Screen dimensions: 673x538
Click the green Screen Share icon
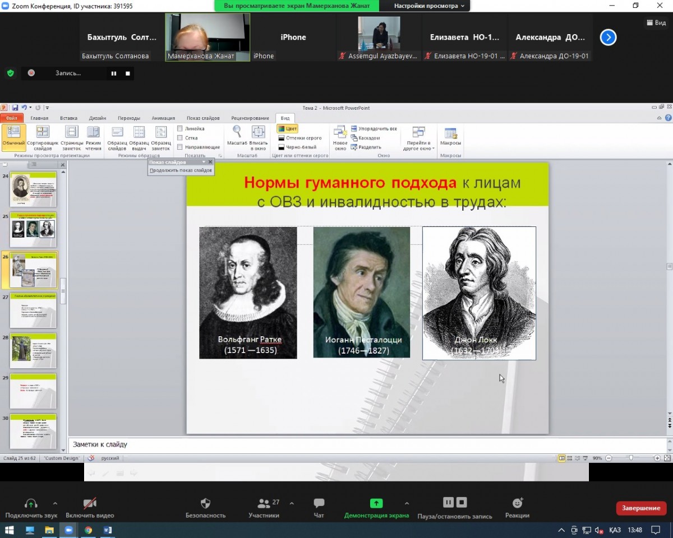(x=376, y=503)
